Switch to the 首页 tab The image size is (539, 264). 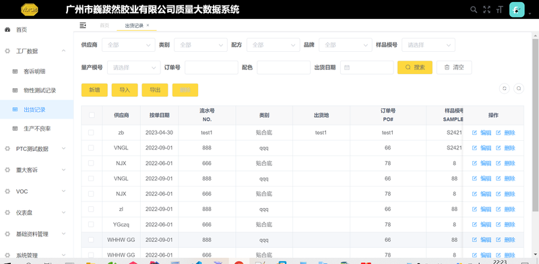point(104,25)
